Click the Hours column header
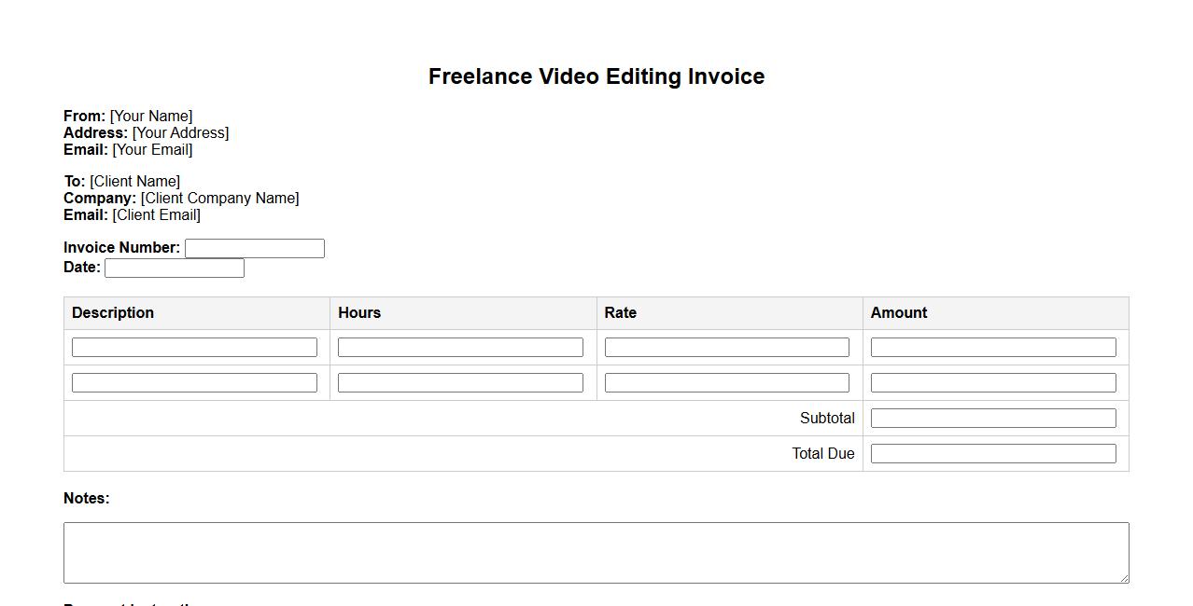Screen dimensions: 1193x606 point(359,313)
